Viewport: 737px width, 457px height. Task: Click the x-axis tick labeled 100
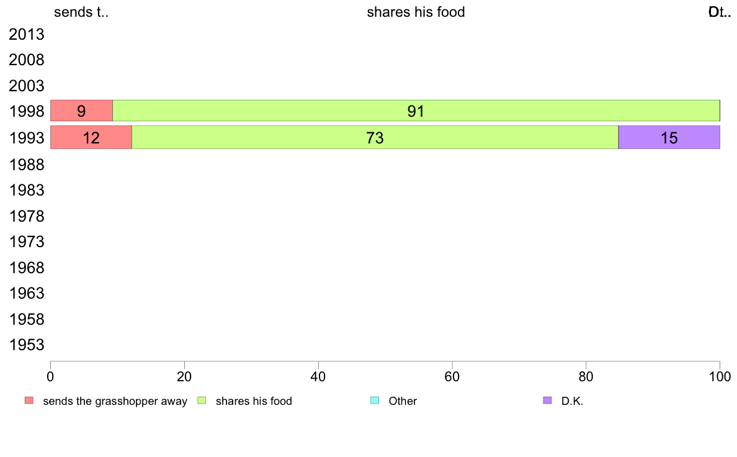(x=720, y=376)
